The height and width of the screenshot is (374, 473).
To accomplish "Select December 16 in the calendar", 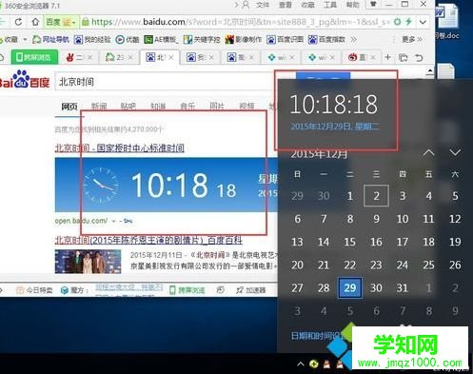I will click(376, 242).
